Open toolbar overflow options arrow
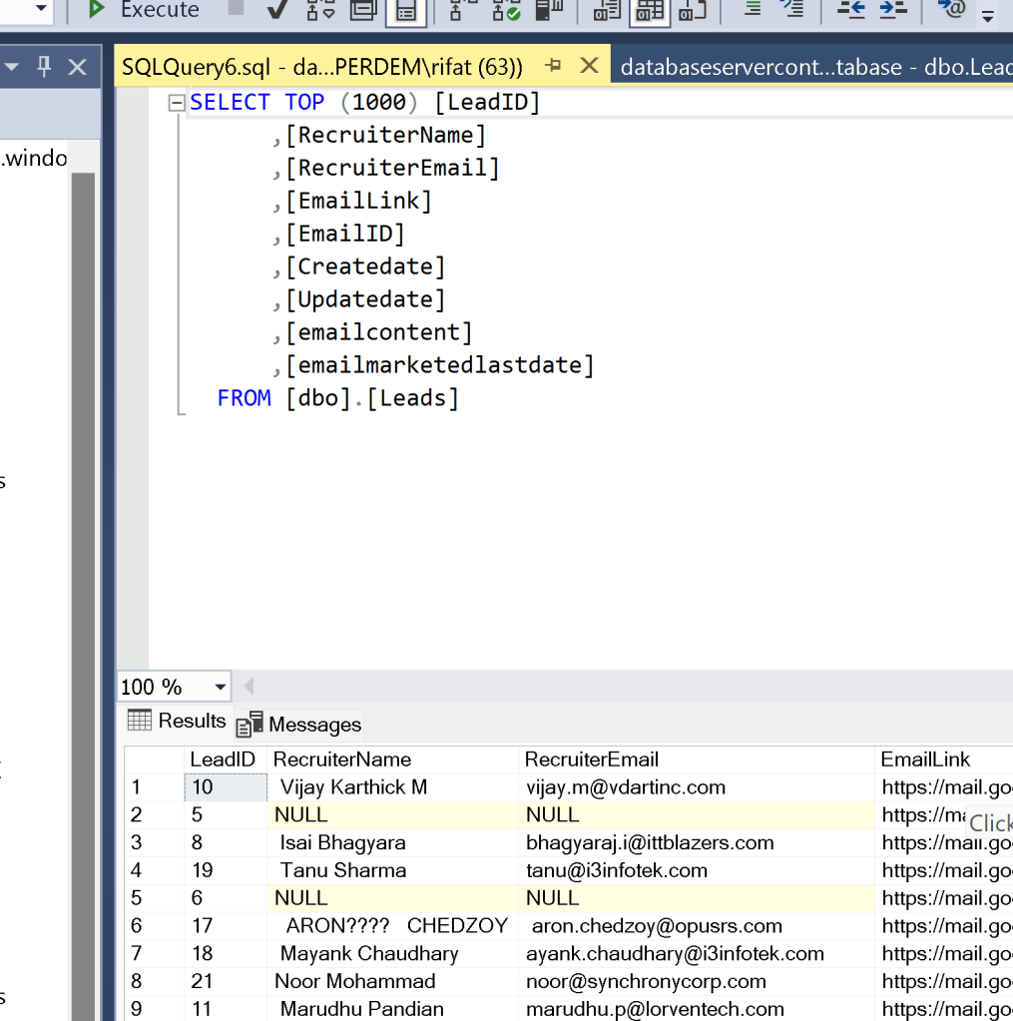This screenshot has width=1013, height=1021. 988,16
